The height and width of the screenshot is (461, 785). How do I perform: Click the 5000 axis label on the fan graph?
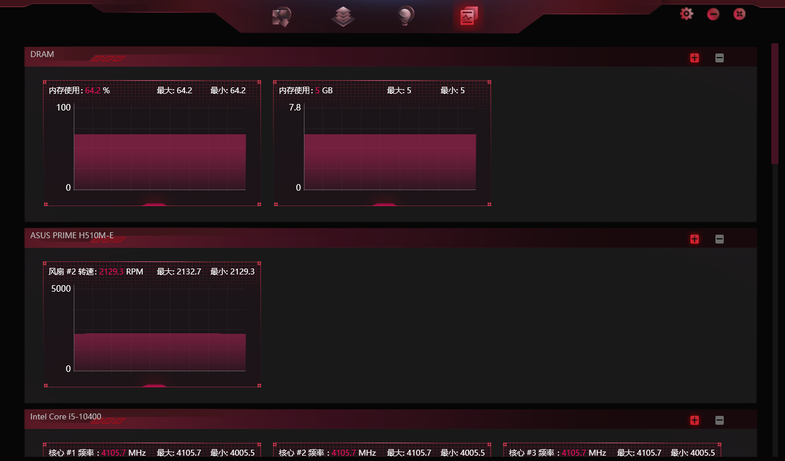pyautogui.click(x=61, y=289)
